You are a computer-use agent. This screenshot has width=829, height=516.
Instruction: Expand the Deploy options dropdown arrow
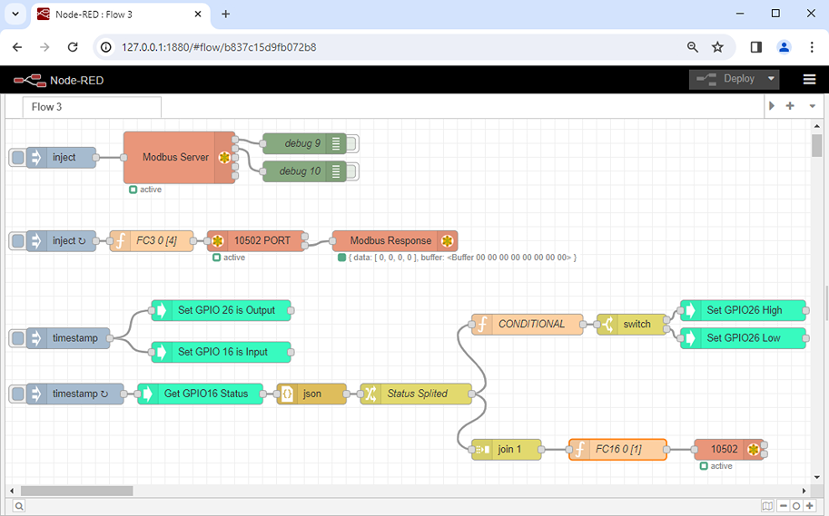coord(772,79)
